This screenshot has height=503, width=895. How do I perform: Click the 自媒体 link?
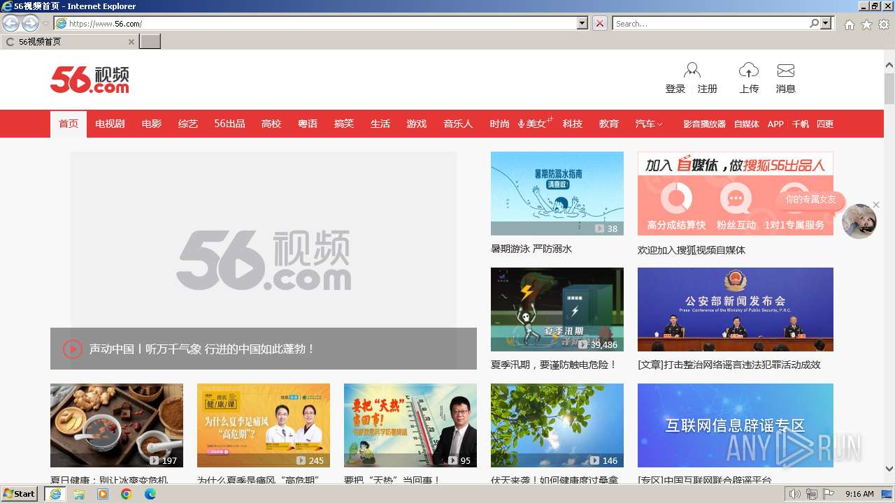click(747, 124)
